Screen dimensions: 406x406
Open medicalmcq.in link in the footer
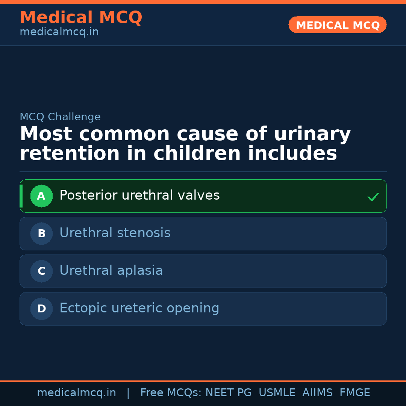click(76, 393)
